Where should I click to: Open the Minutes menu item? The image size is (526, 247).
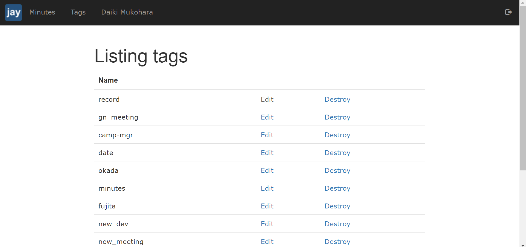[42, 12]
